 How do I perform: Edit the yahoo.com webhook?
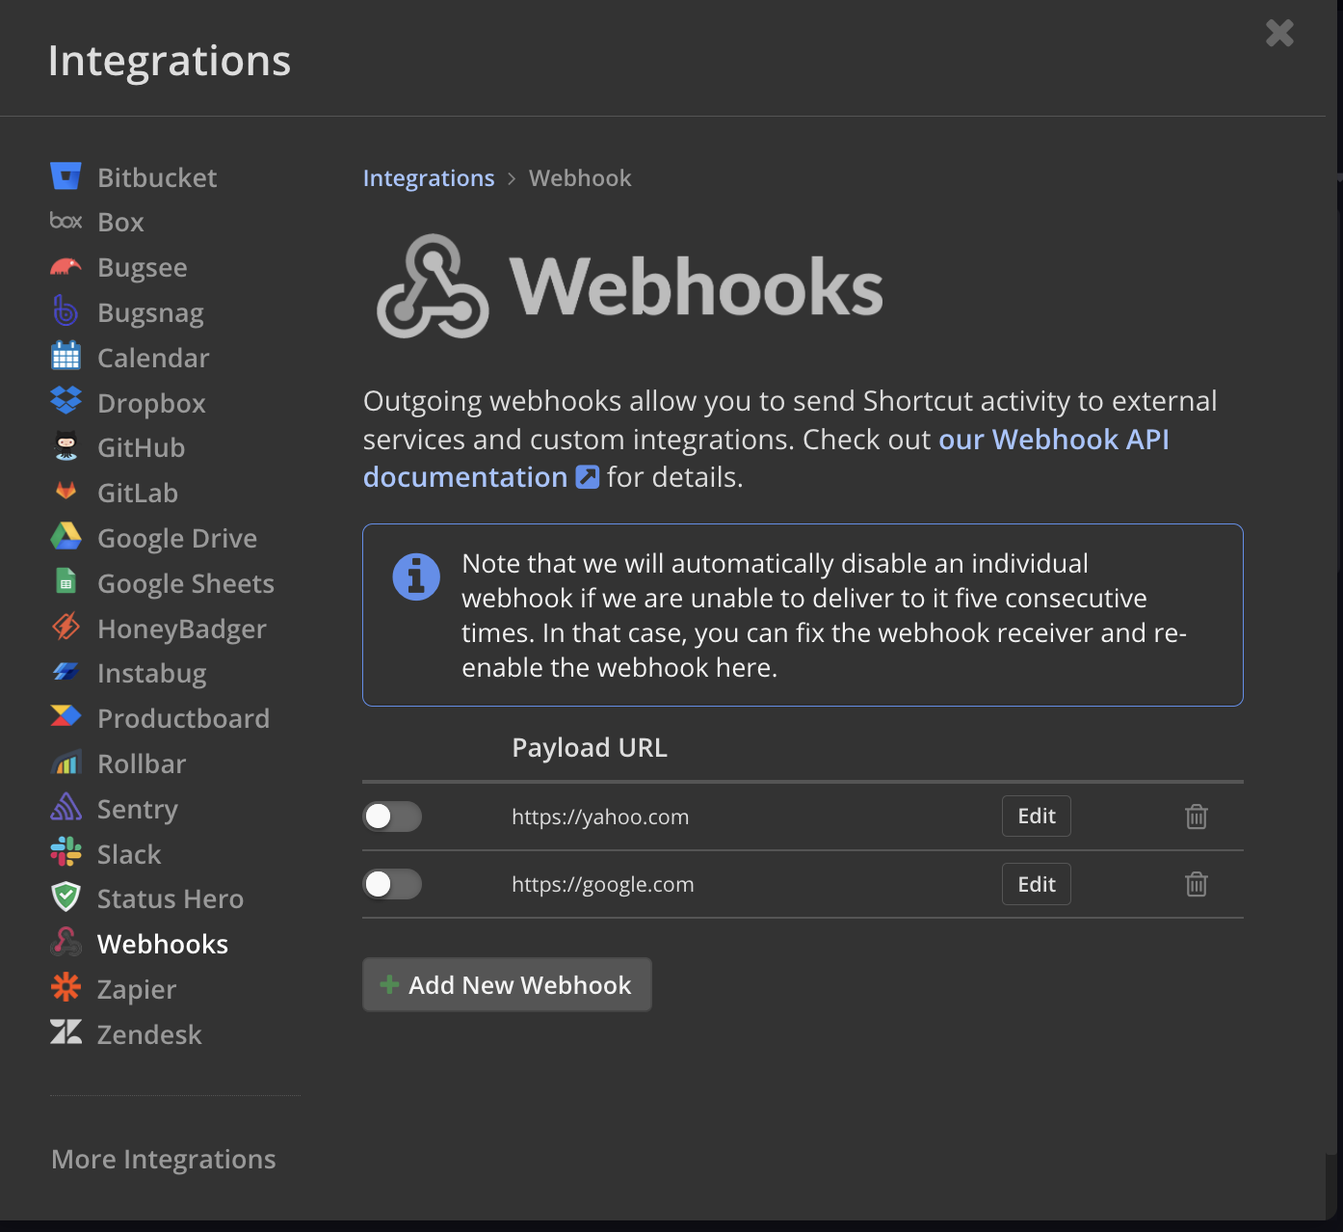(x=1037, y=817)
